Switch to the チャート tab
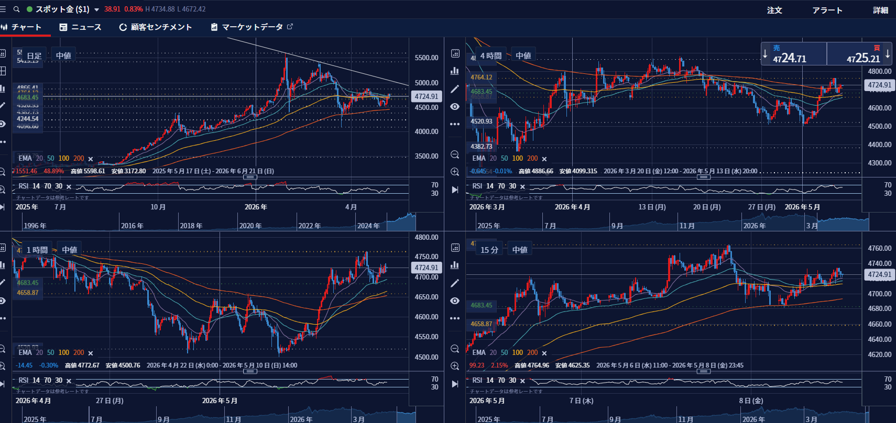This screenshot has height=423, width=896. coord(22,27)
